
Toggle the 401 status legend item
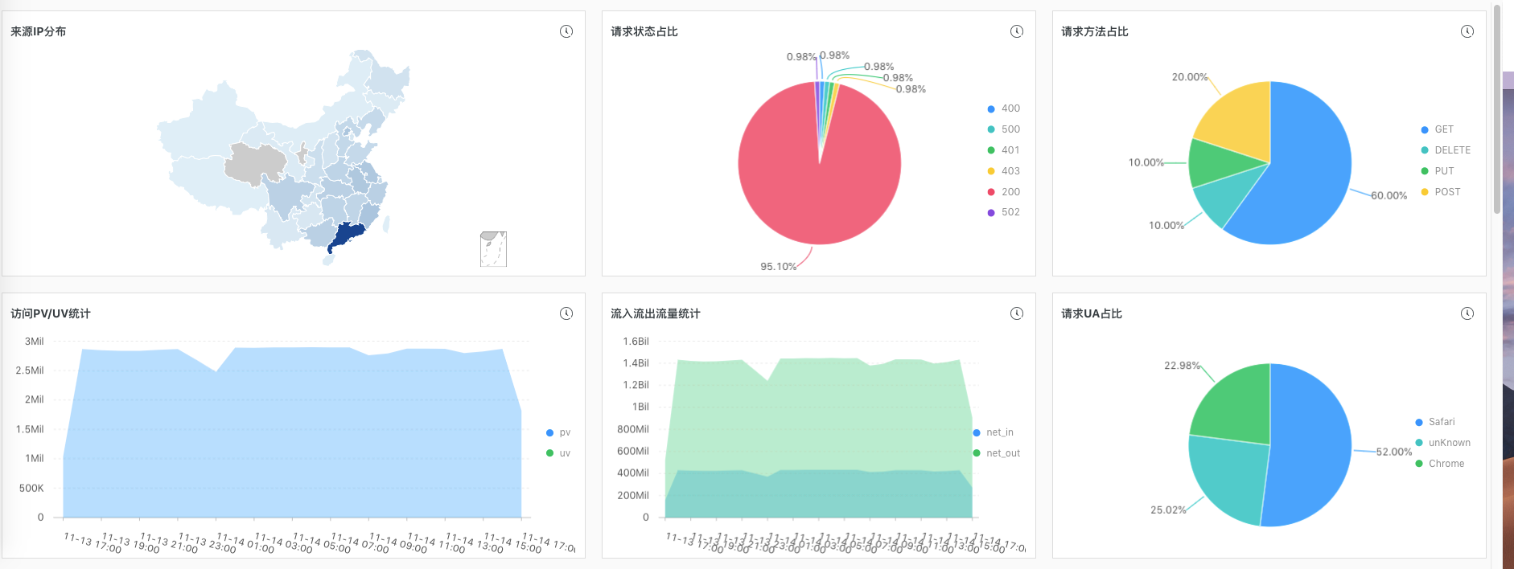1004,150
